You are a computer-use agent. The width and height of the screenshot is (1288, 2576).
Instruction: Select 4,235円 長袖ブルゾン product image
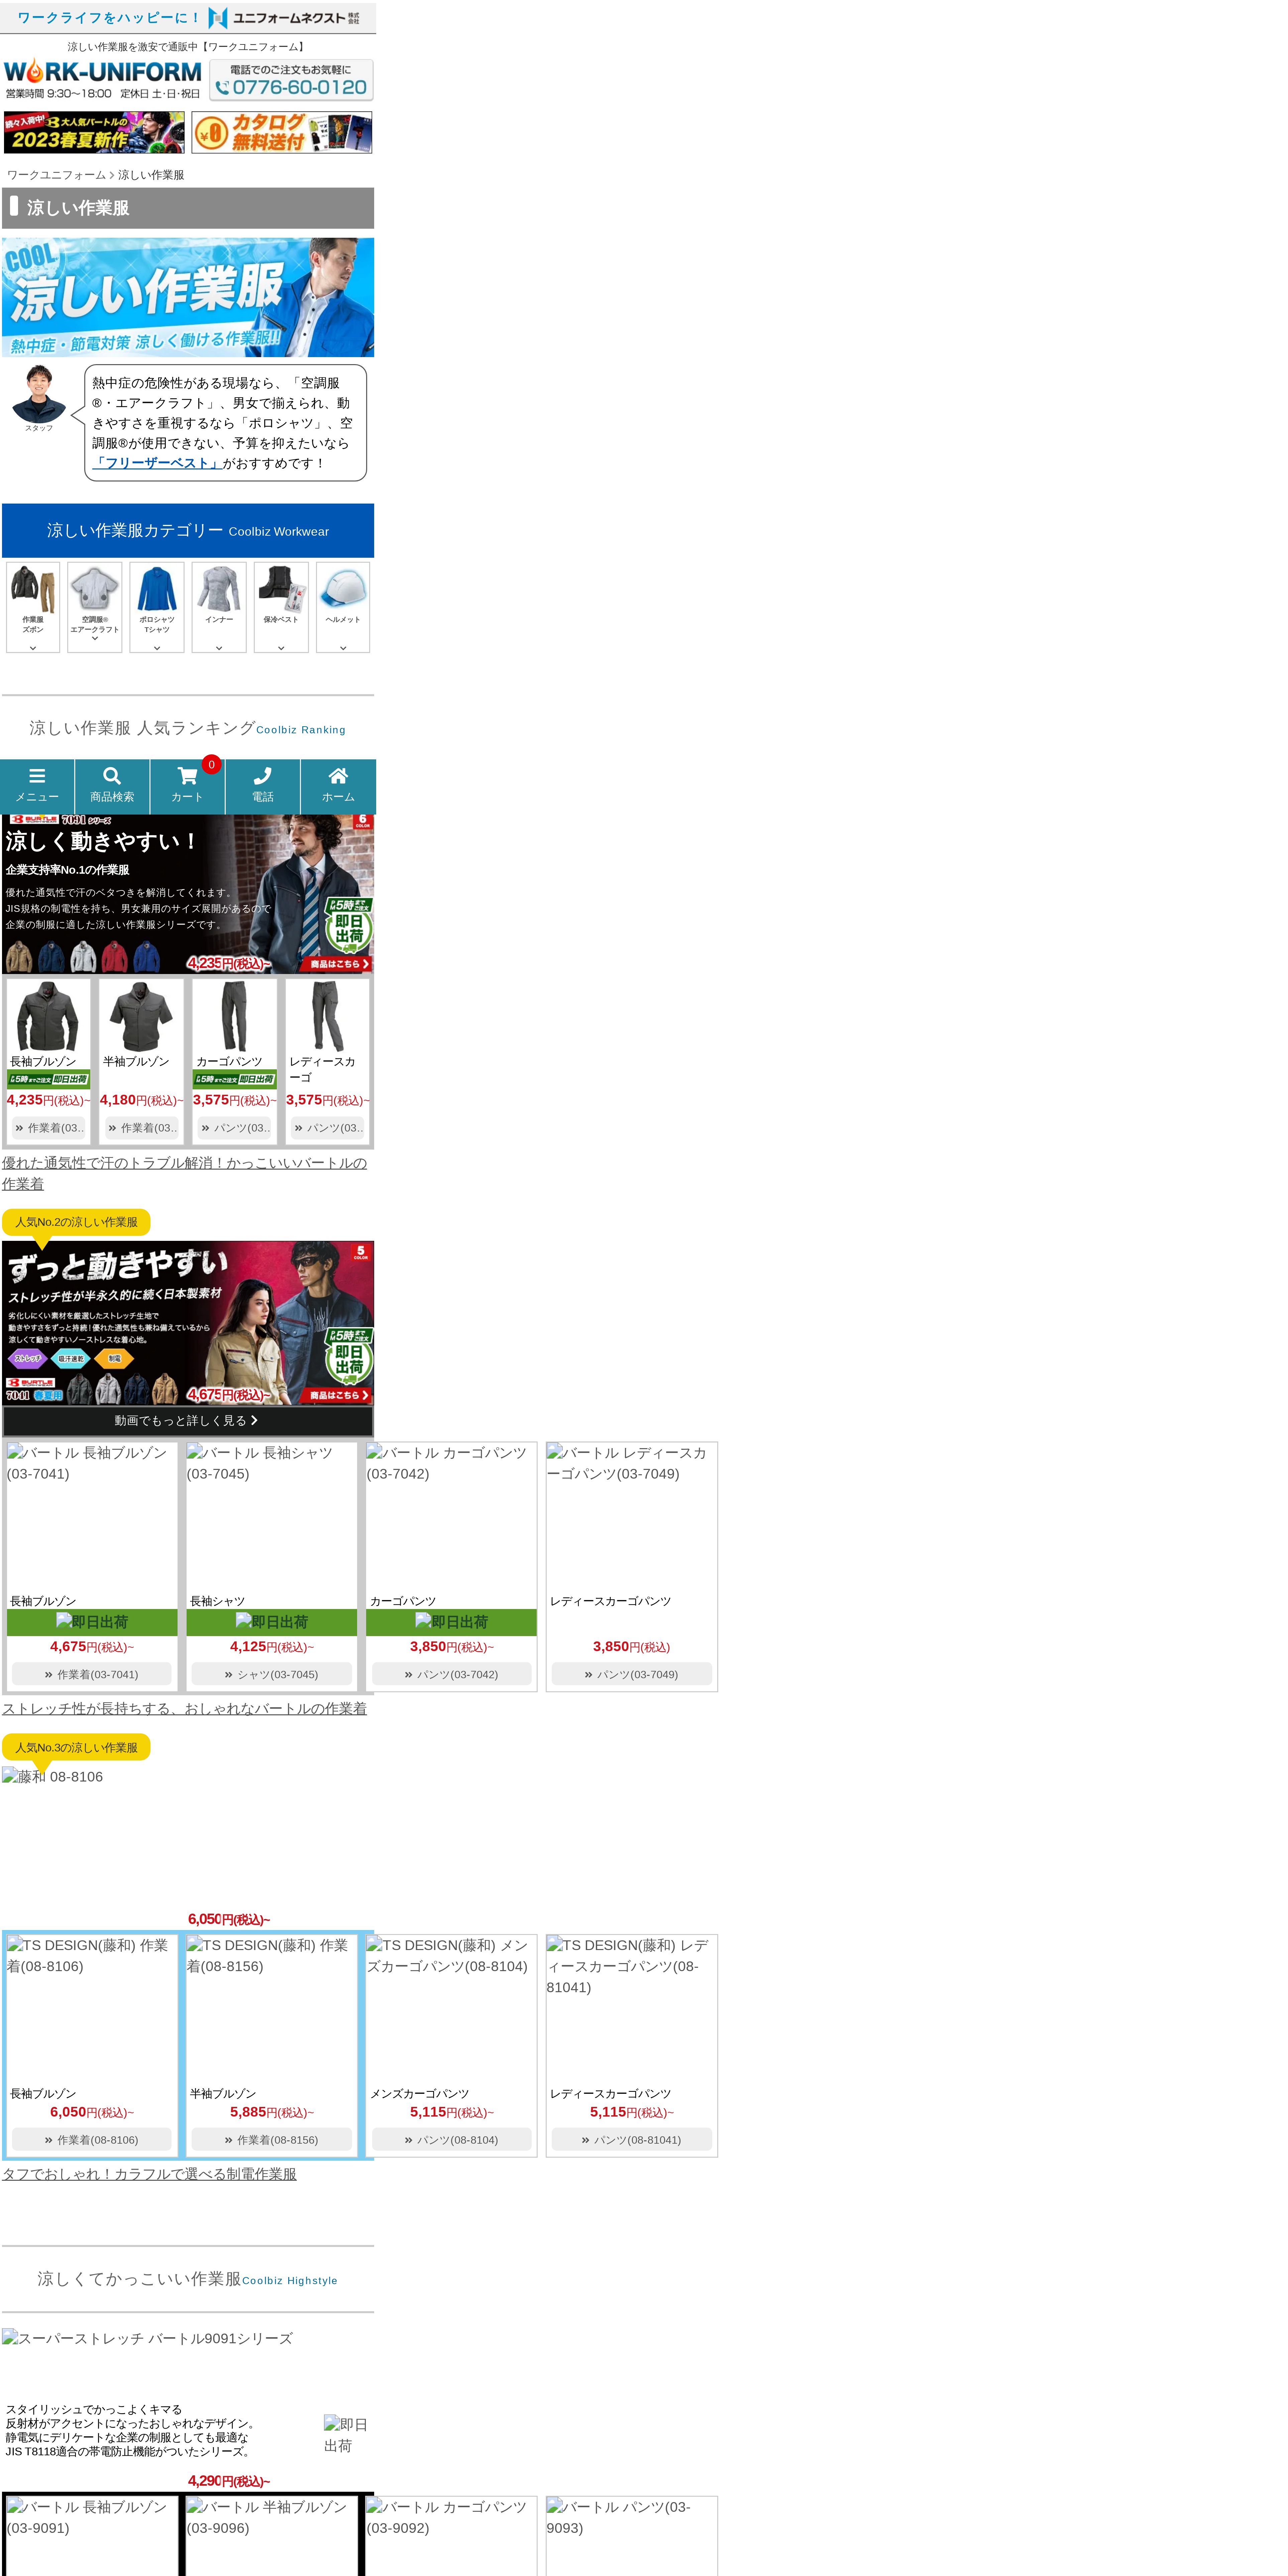tap(48, 1016)
